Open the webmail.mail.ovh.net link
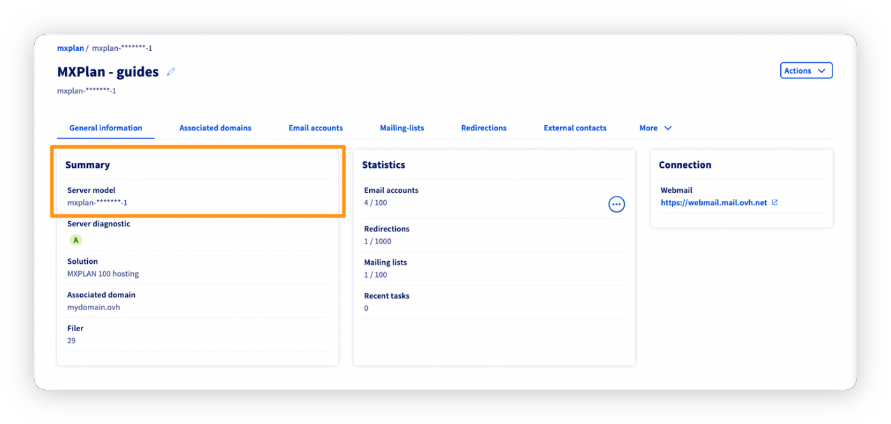Image resolution: width=891 pixels, height=424 pixels. (x=713, y=203)
